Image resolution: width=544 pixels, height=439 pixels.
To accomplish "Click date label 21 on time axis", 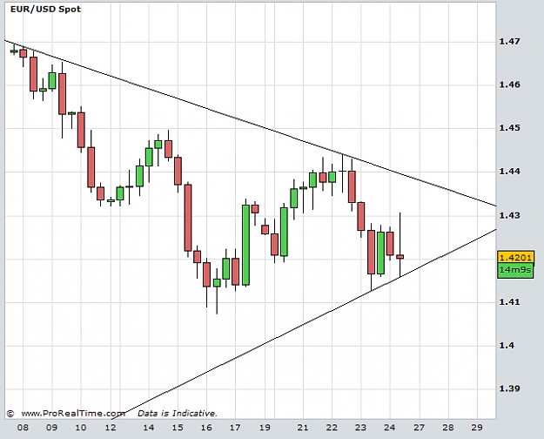I will pos(303,427).
